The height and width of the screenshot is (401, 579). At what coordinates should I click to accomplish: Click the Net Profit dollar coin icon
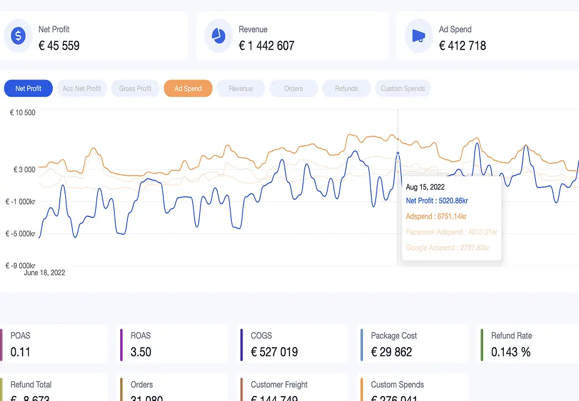coord(18,36)
